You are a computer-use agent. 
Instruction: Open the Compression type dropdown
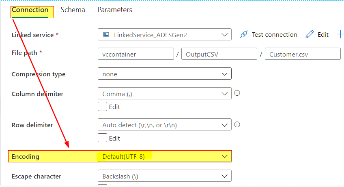pos(165,74)
